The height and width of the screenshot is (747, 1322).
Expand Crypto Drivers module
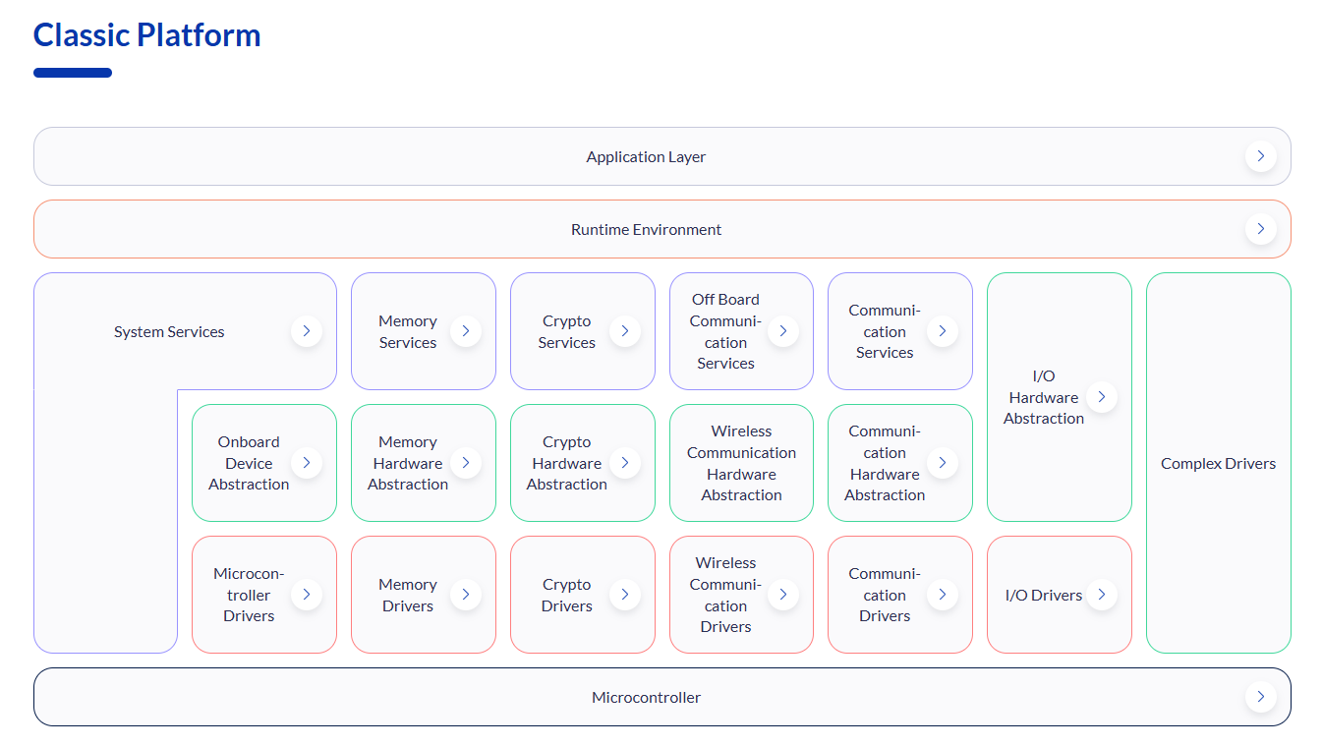coord(625,595)
